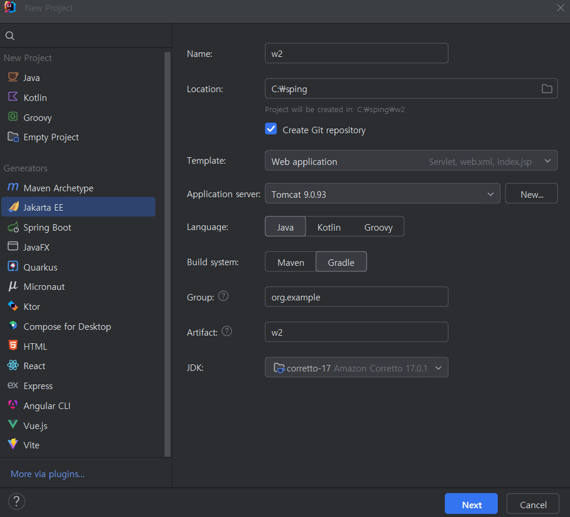570x517 pixels.
Task: Click the JavaFX window icon
Action: point(13,246)
